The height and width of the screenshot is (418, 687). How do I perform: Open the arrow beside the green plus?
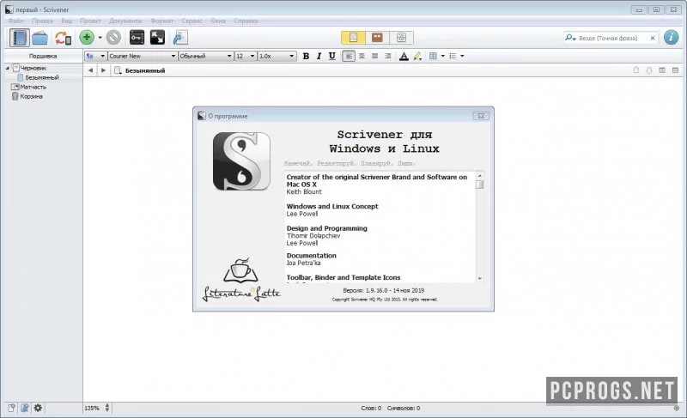(x=100, y=38)
